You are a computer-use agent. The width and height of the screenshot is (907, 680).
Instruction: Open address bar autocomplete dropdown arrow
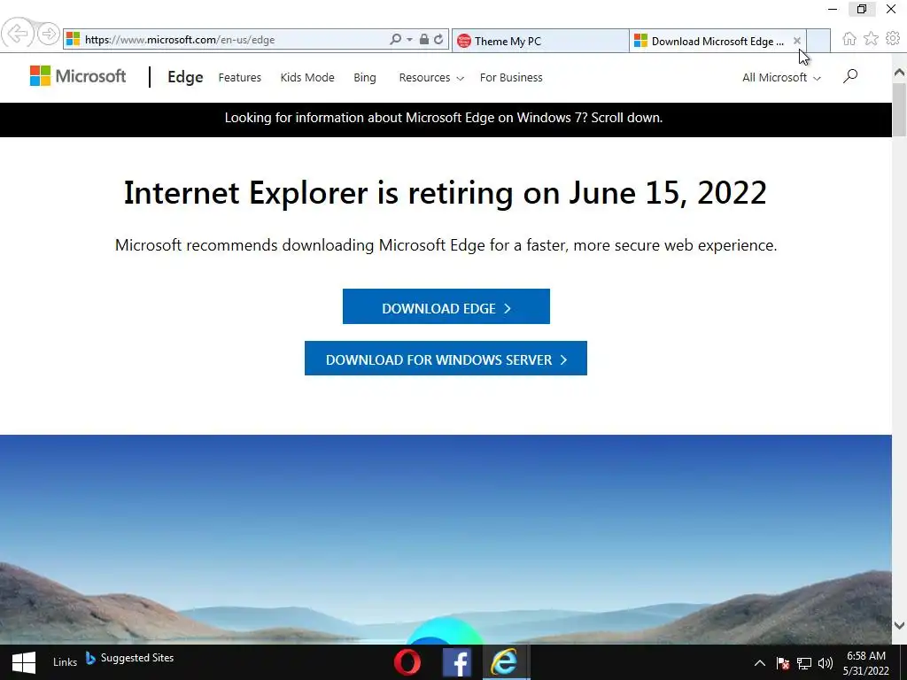point(409,39)
